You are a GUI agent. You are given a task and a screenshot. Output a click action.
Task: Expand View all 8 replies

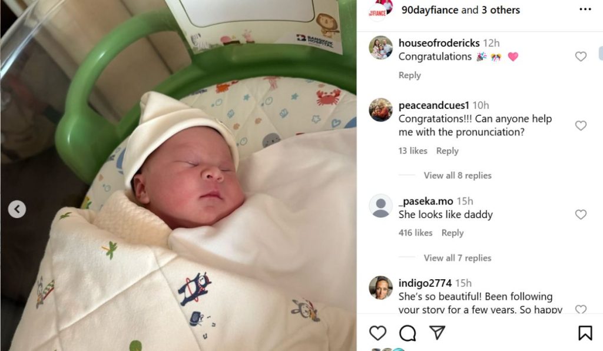click(x=457, y=175)
